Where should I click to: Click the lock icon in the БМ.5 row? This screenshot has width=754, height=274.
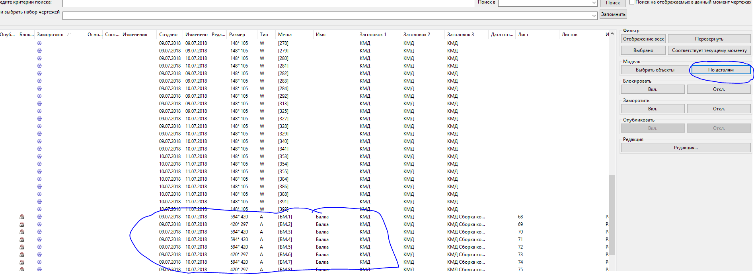[x=22, y=247]
